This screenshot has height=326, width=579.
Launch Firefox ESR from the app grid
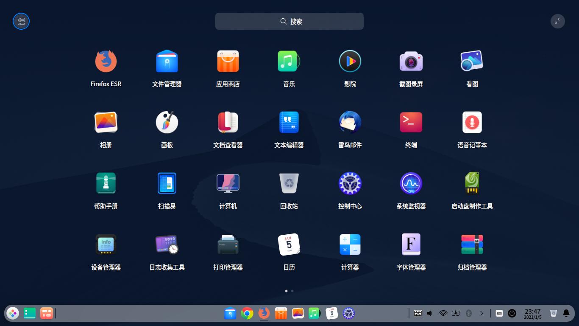pos(106,62)
